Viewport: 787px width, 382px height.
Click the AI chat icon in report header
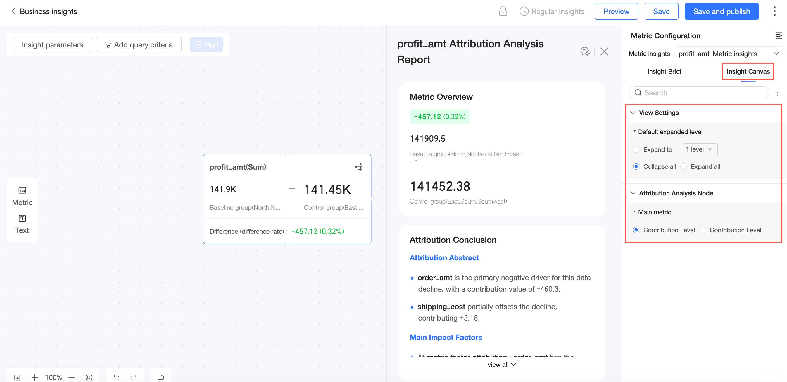[585, 51]
